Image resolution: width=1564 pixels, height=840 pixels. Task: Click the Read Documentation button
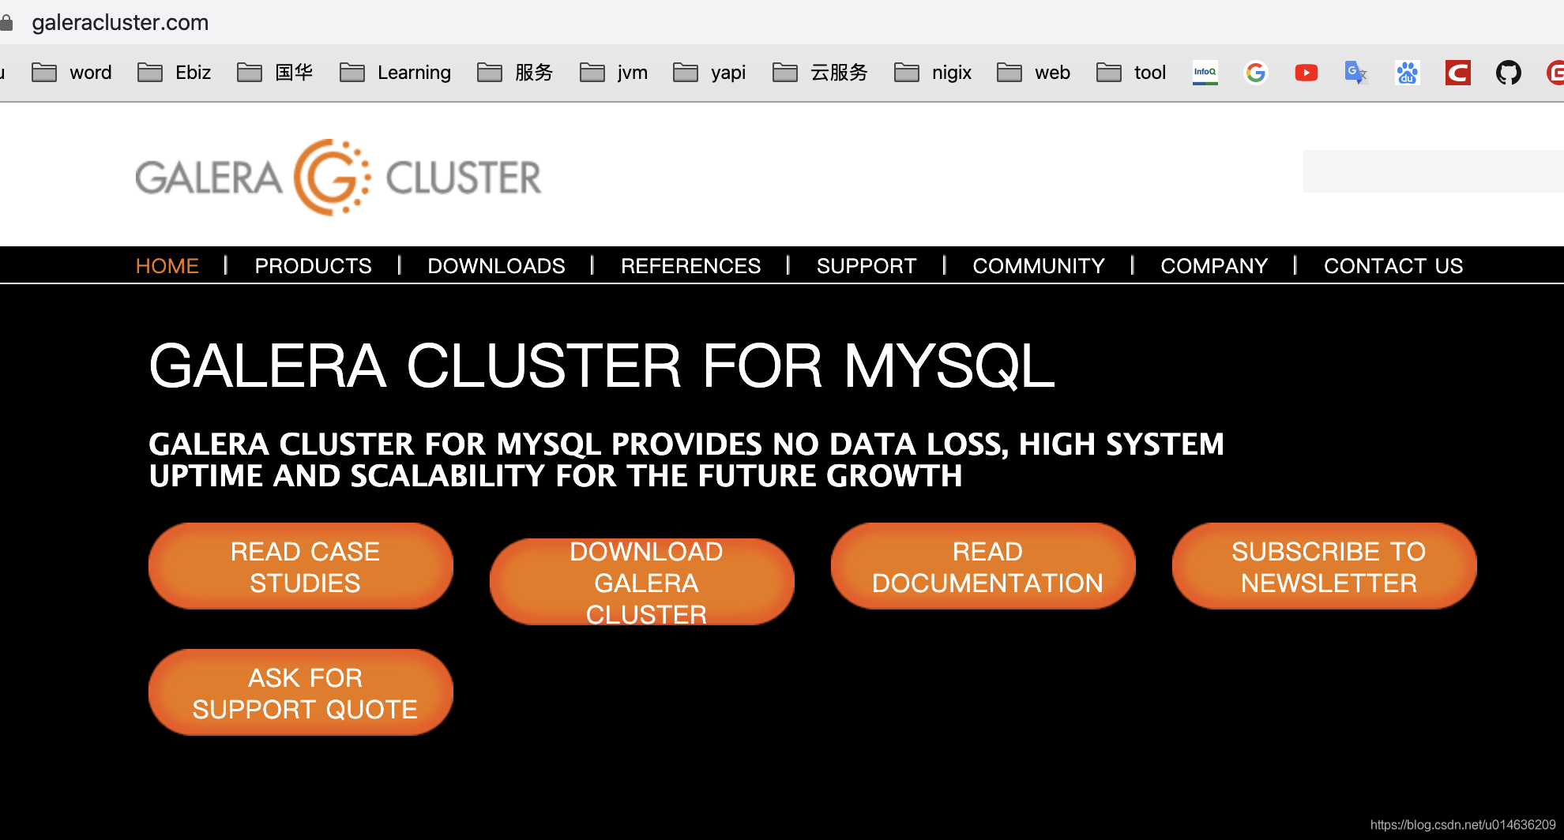(983, 566)
